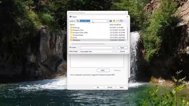The image size is (189, 106).
Task: Click the Open button in the dialog
Action: (122, 48)
